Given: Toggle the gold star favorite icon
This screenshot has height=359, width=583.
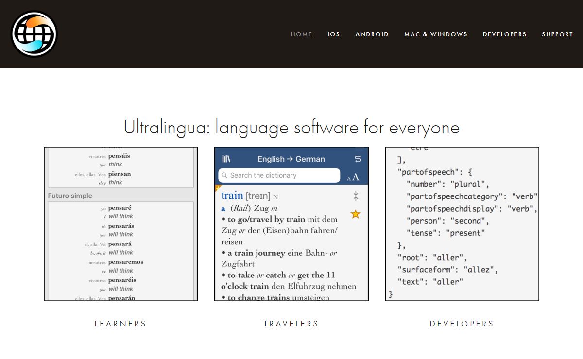Looking at the screenshot, I should coord(356,214).
